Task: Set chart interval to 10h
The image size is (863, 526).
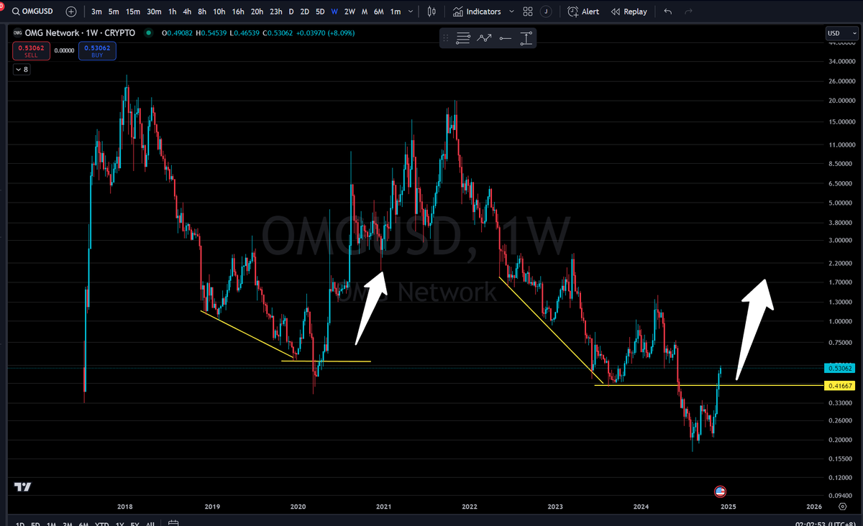Action: click(219, 11)
